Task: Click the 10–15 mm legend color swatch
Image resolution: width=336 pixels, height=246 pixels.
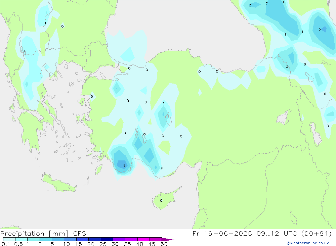Action: 70,239
